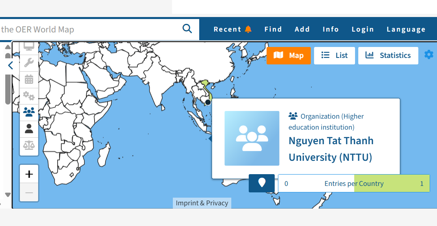The image size is (437, 226).
Task: Toggle the Organization filter people icon
Action: (x=29, y=112)
